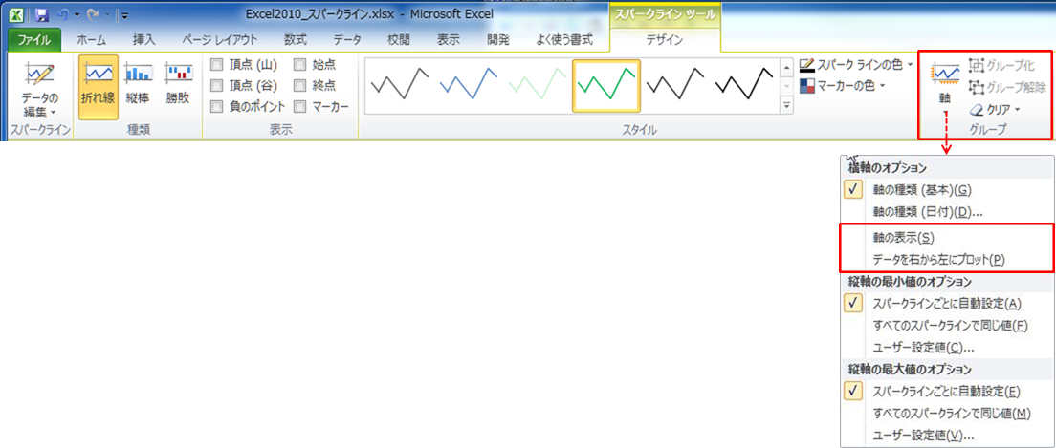Click the 軸 axis icon in group section

tap(945, 73)
